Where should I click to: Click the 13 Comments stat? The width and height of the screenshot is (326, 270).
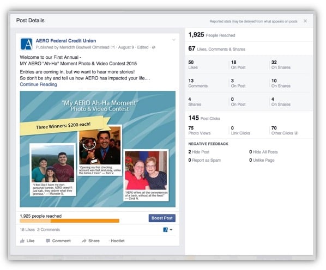(198, 83)
